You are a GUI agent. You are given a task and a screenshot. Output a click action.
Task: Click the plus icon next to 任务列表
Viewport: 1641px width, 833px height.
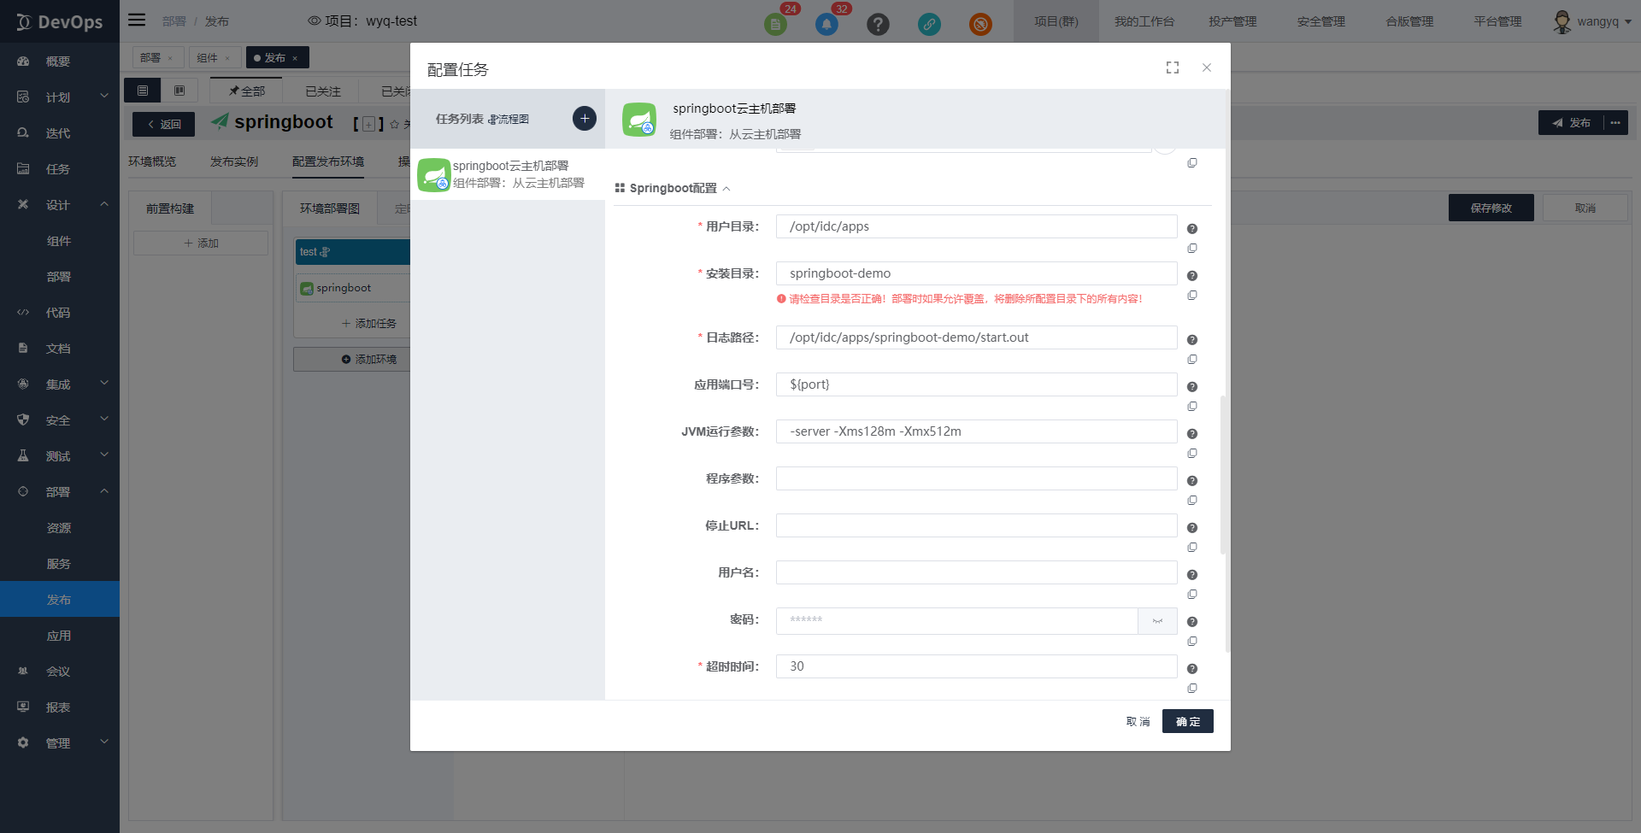pyautogui.click(x=584, y=118)
